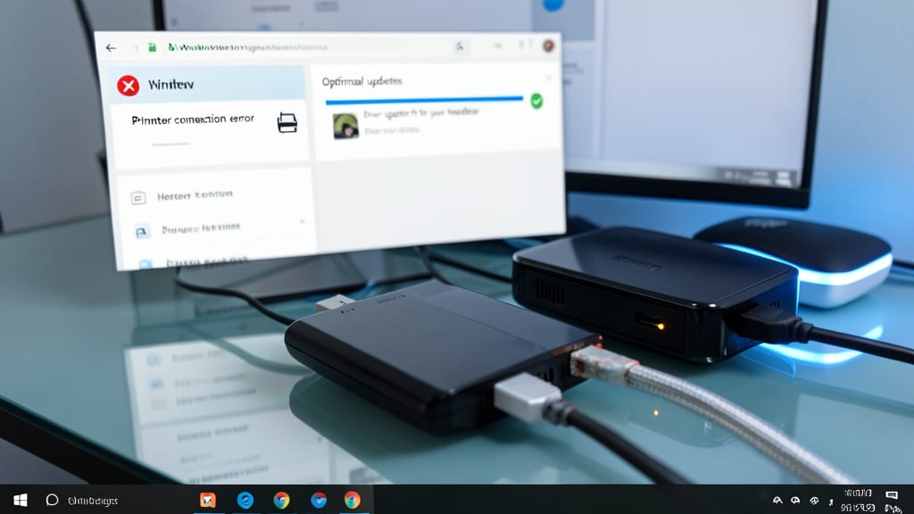The image size is (914, 514).
Task: Click the printer icon beside the error
Action: tap(287, 122)
